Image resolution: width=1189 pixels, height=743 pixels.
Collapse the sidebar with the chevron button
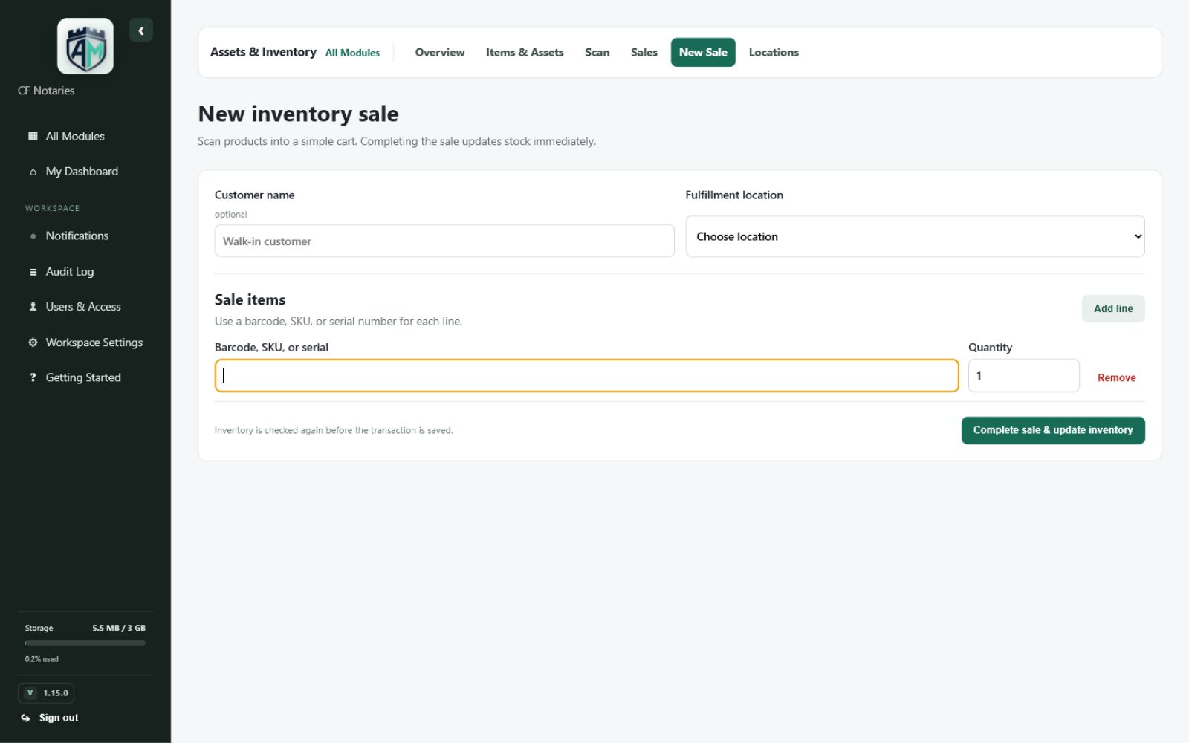pyautogui.click(x=141, y=30)
